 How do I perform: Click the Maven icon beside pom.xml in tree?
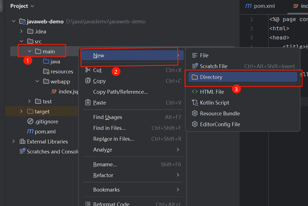pos(30,131)
